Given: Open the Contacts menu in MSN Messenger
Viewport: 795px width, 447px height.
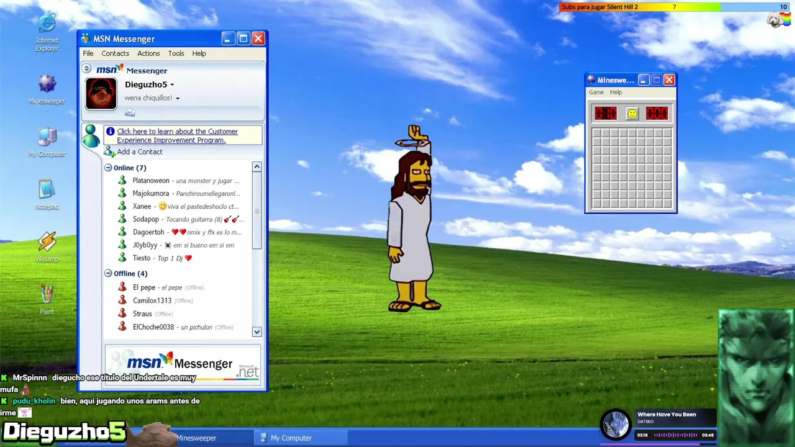Looking at the screenshot, I should 116,53.
